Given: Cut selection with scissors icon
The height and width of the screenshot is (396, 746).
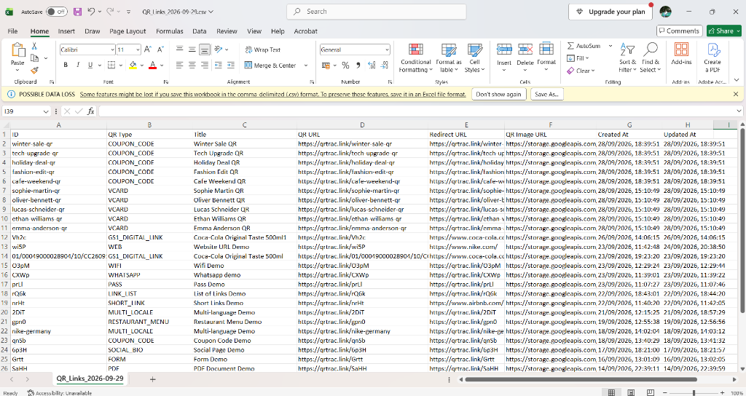Looking at the screenshot, I should click(34, 46).
